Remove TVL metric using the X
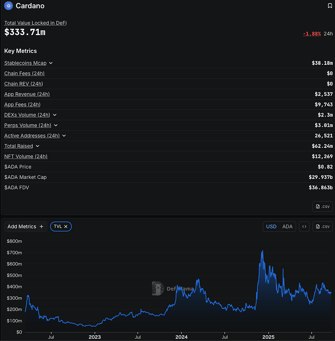The height and width of the screenshot is (341, 335). click(x=66, y=226)
